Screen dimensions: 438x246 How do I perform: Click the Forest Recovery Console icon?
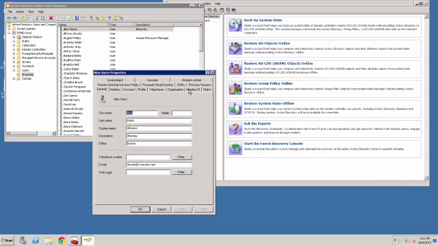pos(235,149)
